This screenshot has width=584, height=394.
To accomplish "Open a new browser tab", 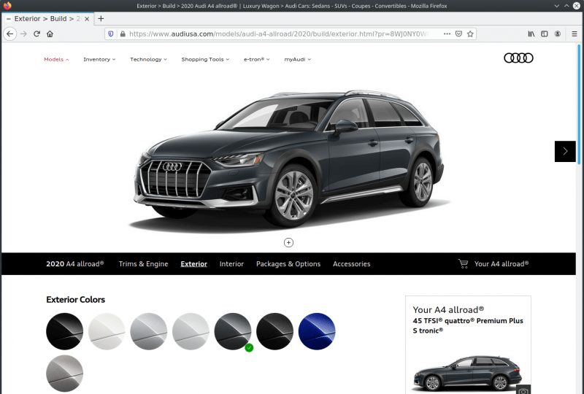I will click(x=101, y=19).
